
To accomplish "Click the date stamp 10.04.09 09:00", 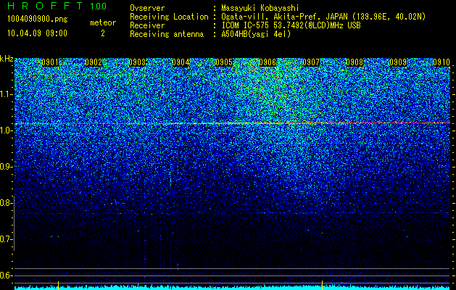I will pyautogui.click(x=37, y=33).
